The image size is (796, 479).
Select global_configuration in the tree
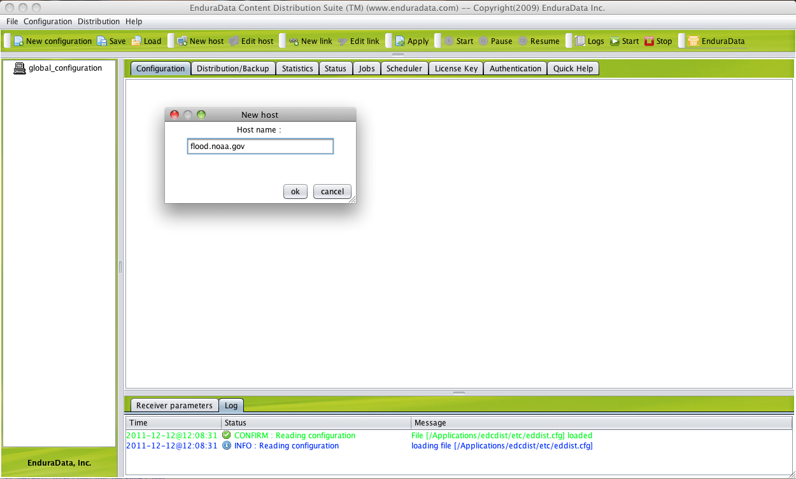pos(65,68)
